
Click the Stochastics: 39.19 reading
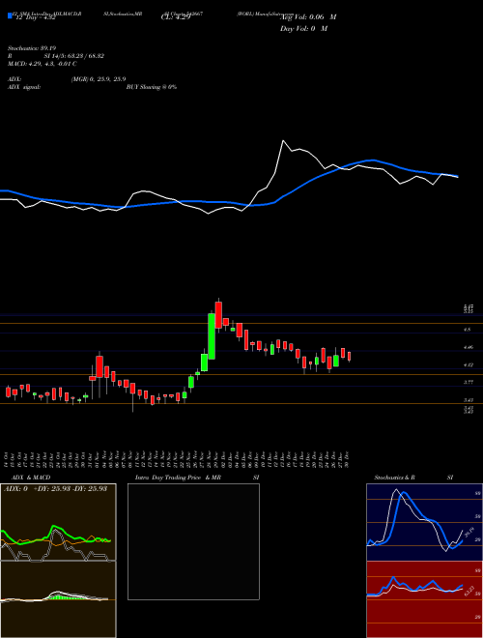click(30, 48)
